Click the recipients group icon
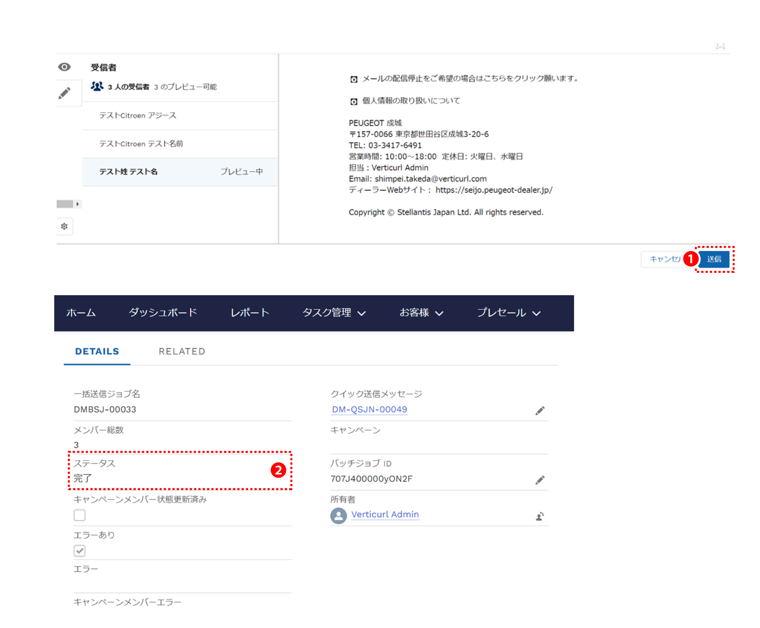The width and height of the screenshot is (760, 628). click(x=97, y=86)
